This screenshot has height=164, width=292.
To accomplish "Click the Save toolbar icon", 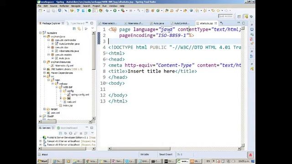I will coord(48,10).
